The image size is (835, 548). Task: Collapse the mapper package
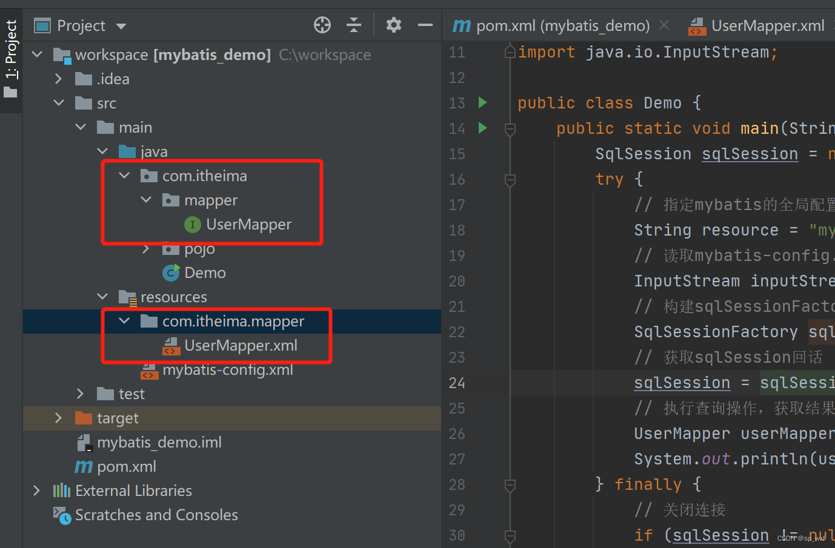[146, 200]
